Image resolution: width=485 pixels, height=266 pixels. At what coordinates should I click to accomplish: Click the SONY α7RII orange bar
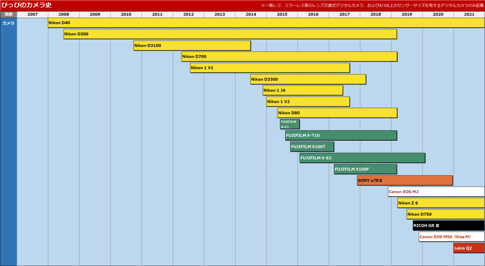405,180
